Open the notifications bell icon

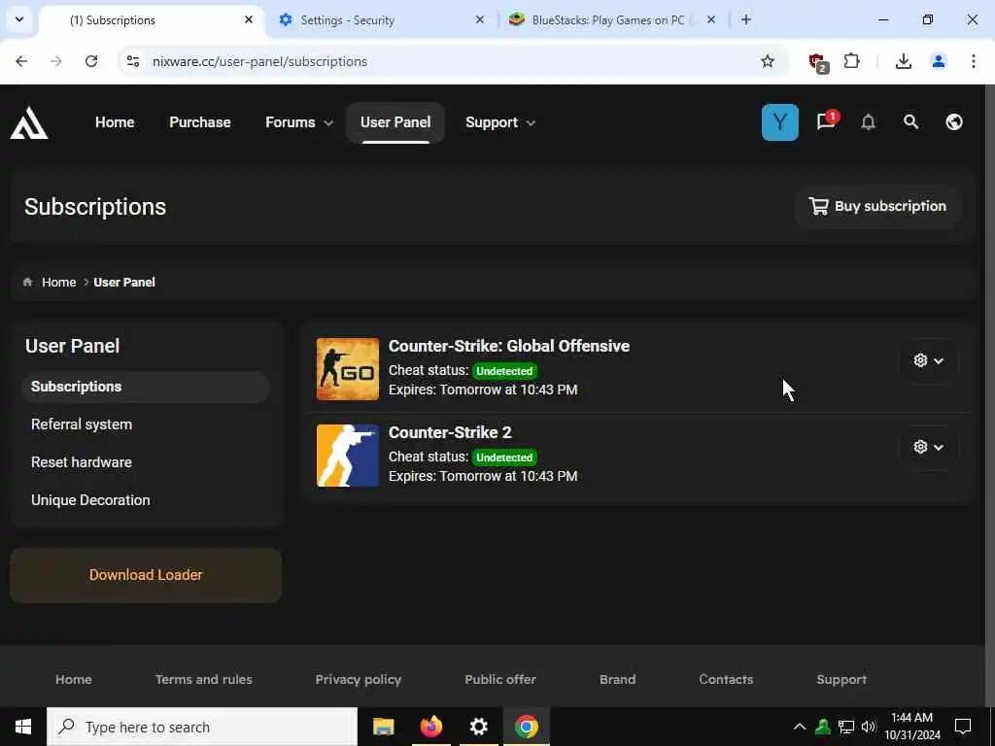(868, 121)
